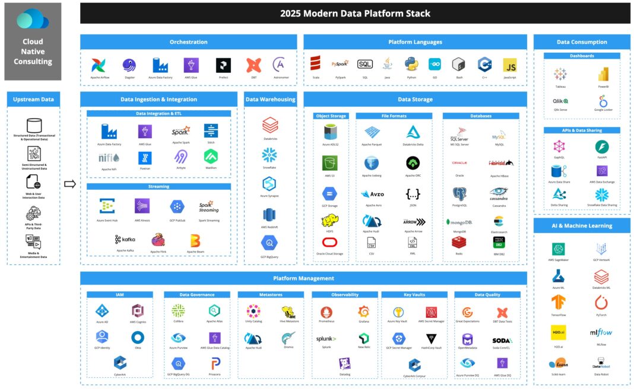Click the Platform Management section header
This screenshot has height=389, width=634.
pos(303,278)
